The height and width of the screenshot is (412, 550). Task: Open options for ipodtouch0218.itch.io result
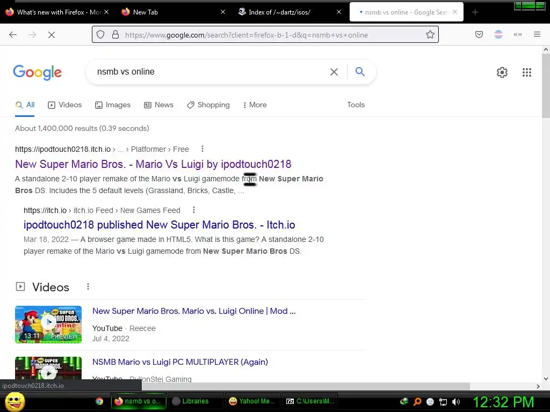point(202,149)
